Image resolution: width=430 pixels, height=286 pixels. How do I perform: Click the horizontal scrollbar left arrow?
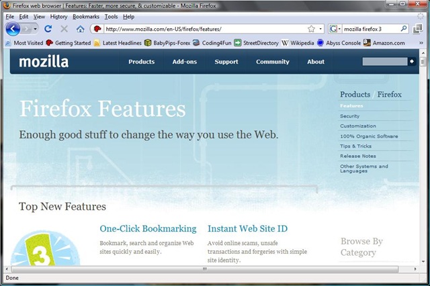coord(7,269)
